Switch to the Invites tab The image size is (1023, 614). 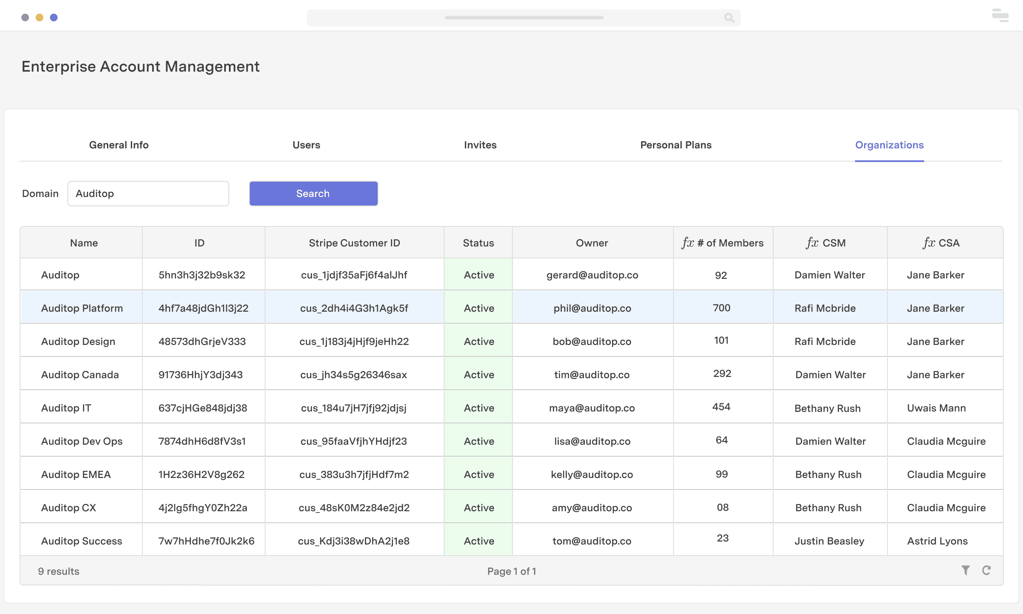pos(480,145)
